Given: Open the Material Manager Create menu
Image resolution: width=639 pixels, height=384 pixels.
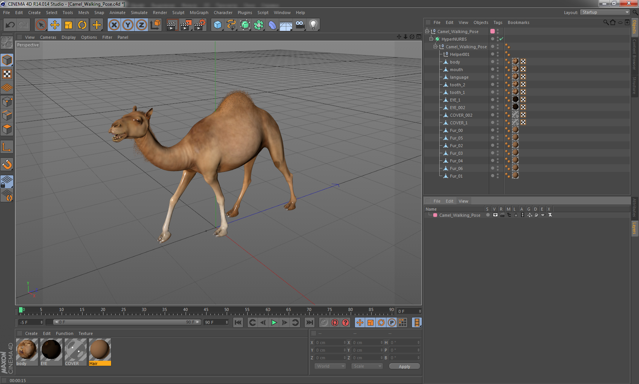Looking at the screenshot, I should 31,333.
